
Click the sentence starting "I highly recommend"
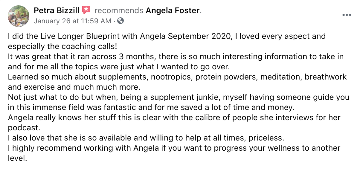click(x=174, y=153)
